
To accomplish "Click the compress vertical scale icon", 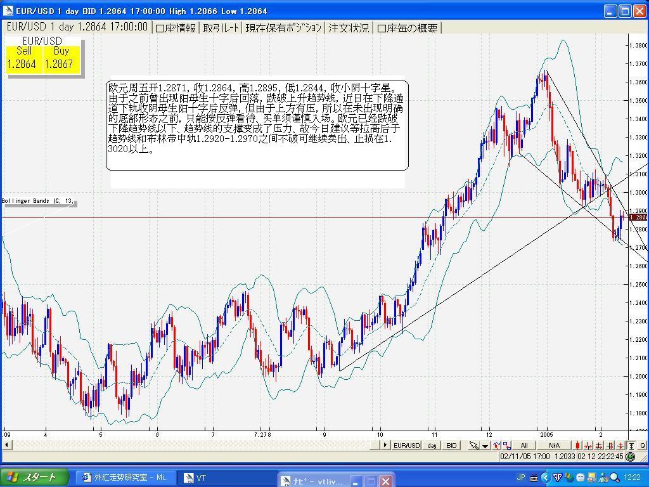I will [x=620, y=445].
